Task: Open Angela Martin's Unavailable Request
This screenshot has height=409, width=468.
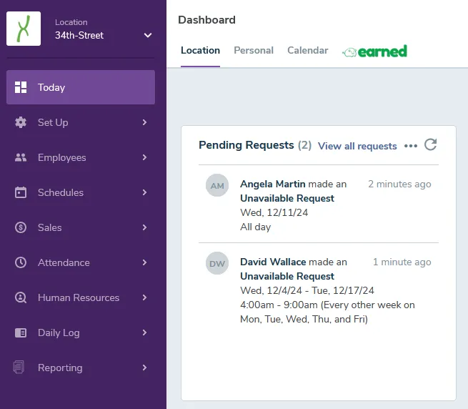Action: (287, 198)
